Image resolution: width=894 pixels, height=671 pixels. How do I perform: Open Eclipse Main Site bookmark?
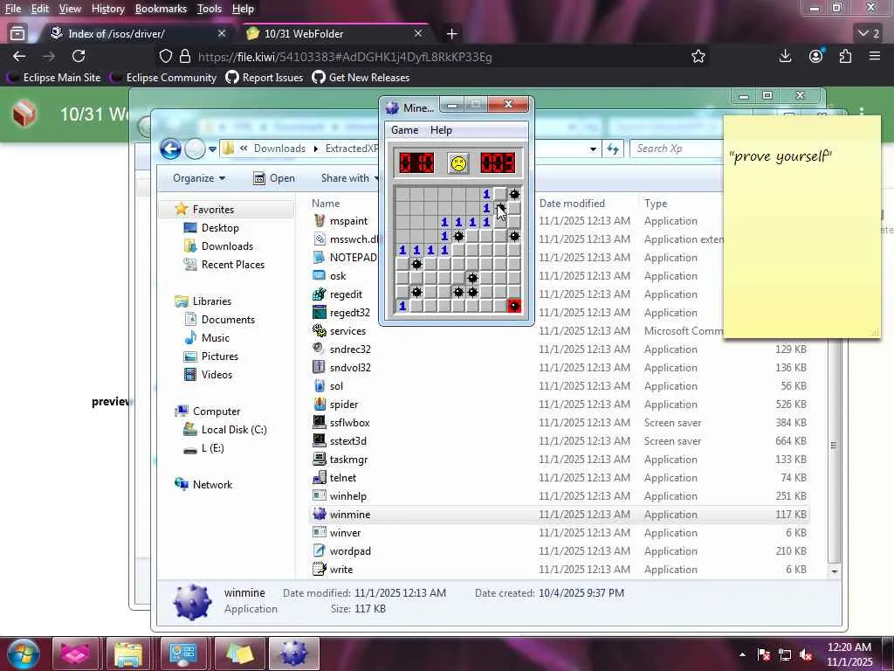pos(53,78)
